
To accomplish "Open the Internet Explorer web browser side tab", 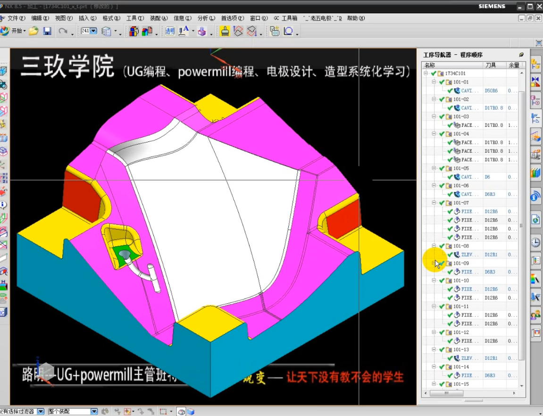I will [535, 219].
